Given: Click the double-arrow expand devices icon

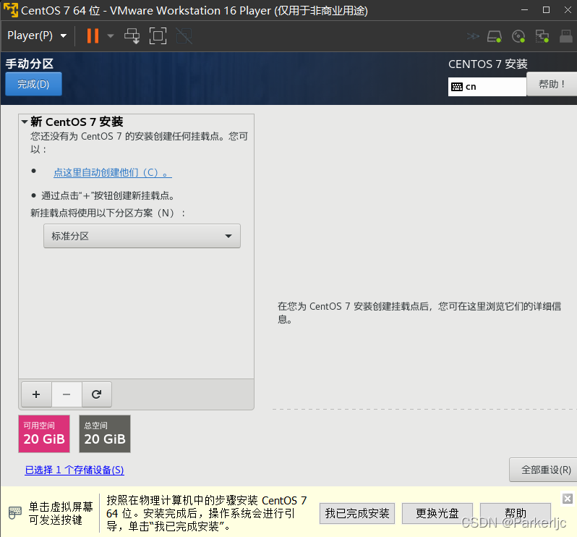Looking at the screenshot, I should coord(473,36).
